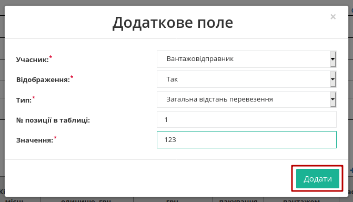
Task: Focus the Значення input field
Action: pyautogui.click(x=247, y=139)
